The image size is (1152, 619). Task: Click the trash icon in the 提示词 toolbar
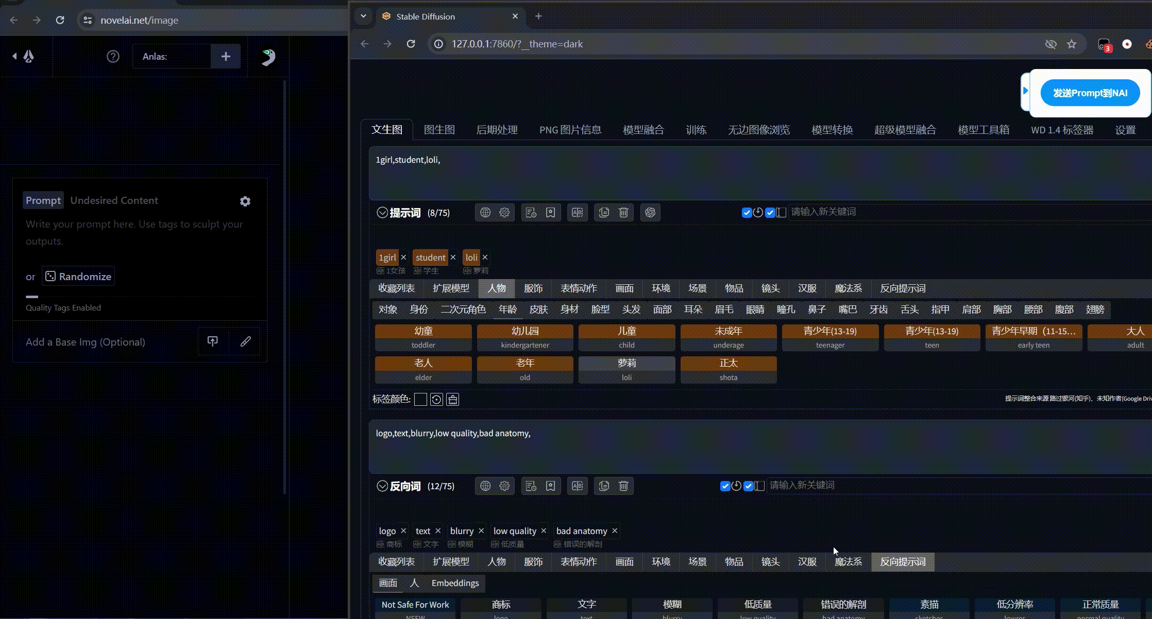pos(623,213)
